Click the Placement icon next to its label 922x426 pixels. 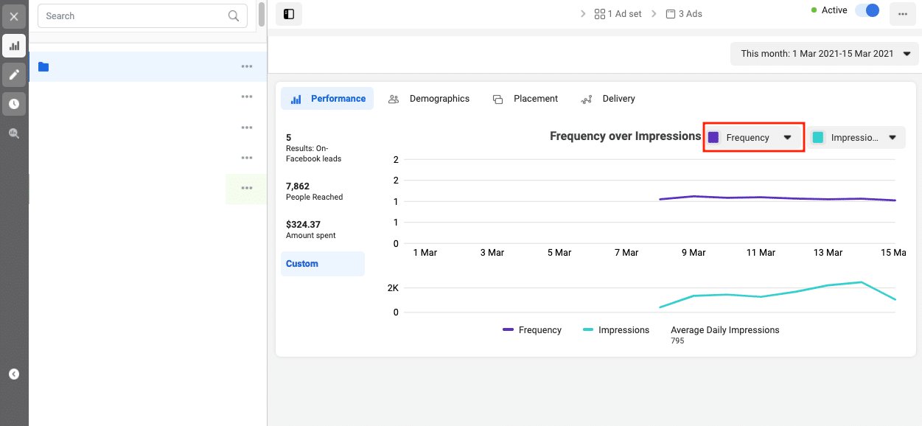[497, 98]
